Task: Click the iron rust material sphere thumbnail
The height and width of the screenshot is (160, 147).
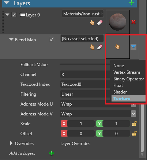Action: click(x=118, y=22)
